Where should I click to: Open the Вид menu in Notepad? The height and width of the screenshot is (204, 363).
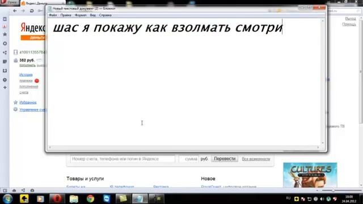coord(92,15)
